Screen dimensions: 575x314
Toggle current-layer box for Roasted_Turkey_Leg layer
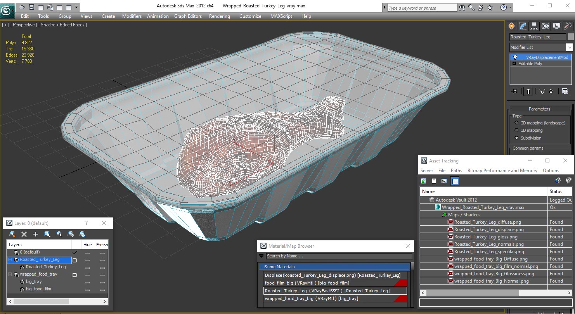tap(75, 260)
